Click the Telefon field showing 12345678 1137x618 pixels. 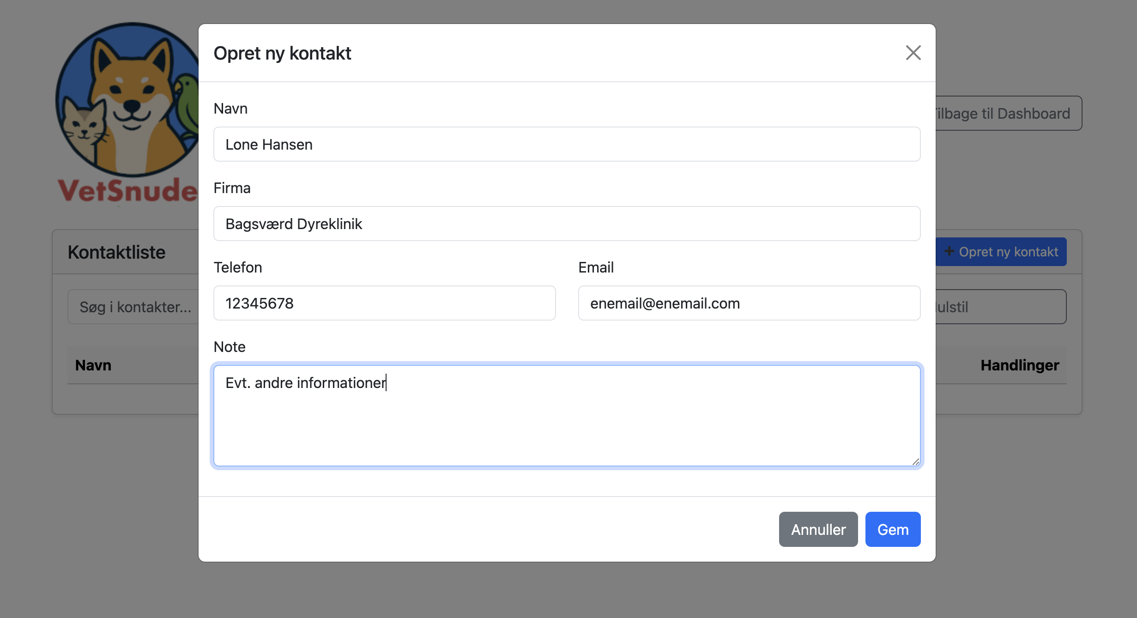(x=384, y=303)
